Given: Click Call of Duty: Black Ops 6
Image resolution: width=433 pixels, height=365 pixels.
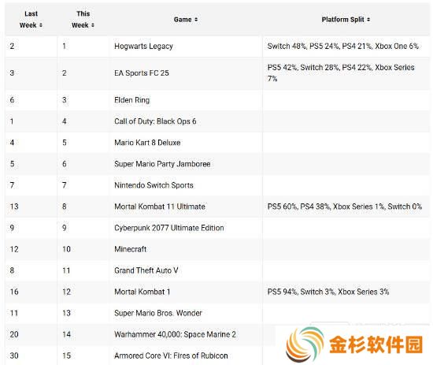Looking at the screenshot, I should [155, 121].
